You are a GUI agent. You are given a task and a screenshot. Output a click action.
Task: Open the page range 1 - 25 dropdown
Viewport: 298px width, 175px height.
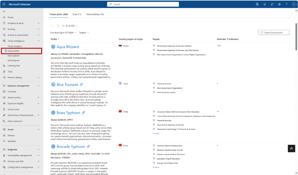pos(70,26)
